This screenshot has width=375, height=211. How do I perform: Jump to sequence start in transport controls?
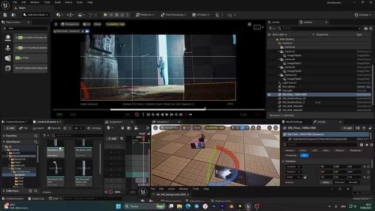coord(148,115)
